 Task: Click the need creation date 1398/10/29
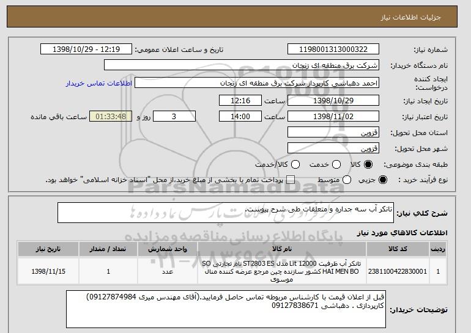333,100
